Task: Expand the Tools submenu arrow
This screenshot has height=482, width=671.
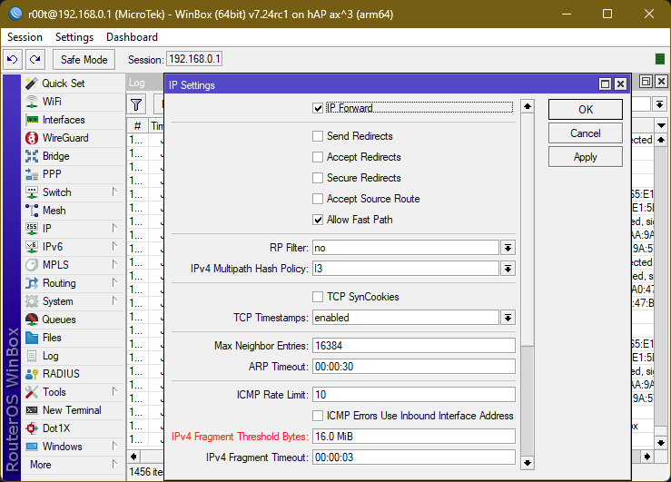Action: point(114,392)
